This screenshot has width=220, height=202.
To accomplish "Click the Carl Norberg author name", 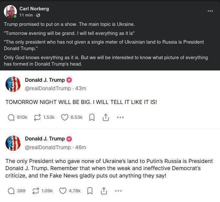I will 34,9.
